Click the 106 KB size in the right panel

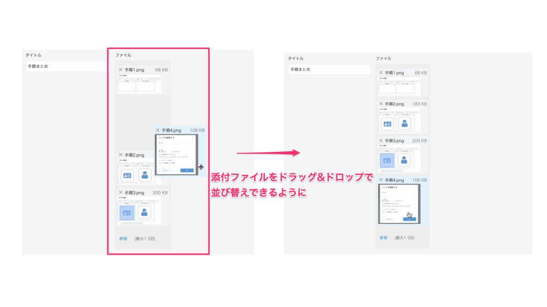coord(420,180)
